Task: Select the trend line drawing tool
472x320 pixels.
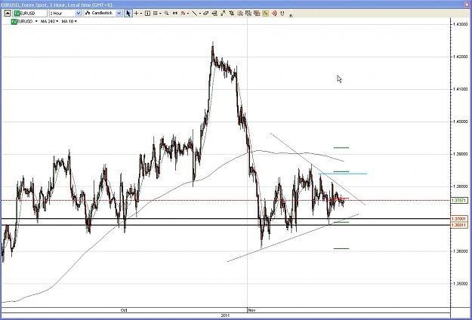Action: pyautogui.click(x=194, y=14)
